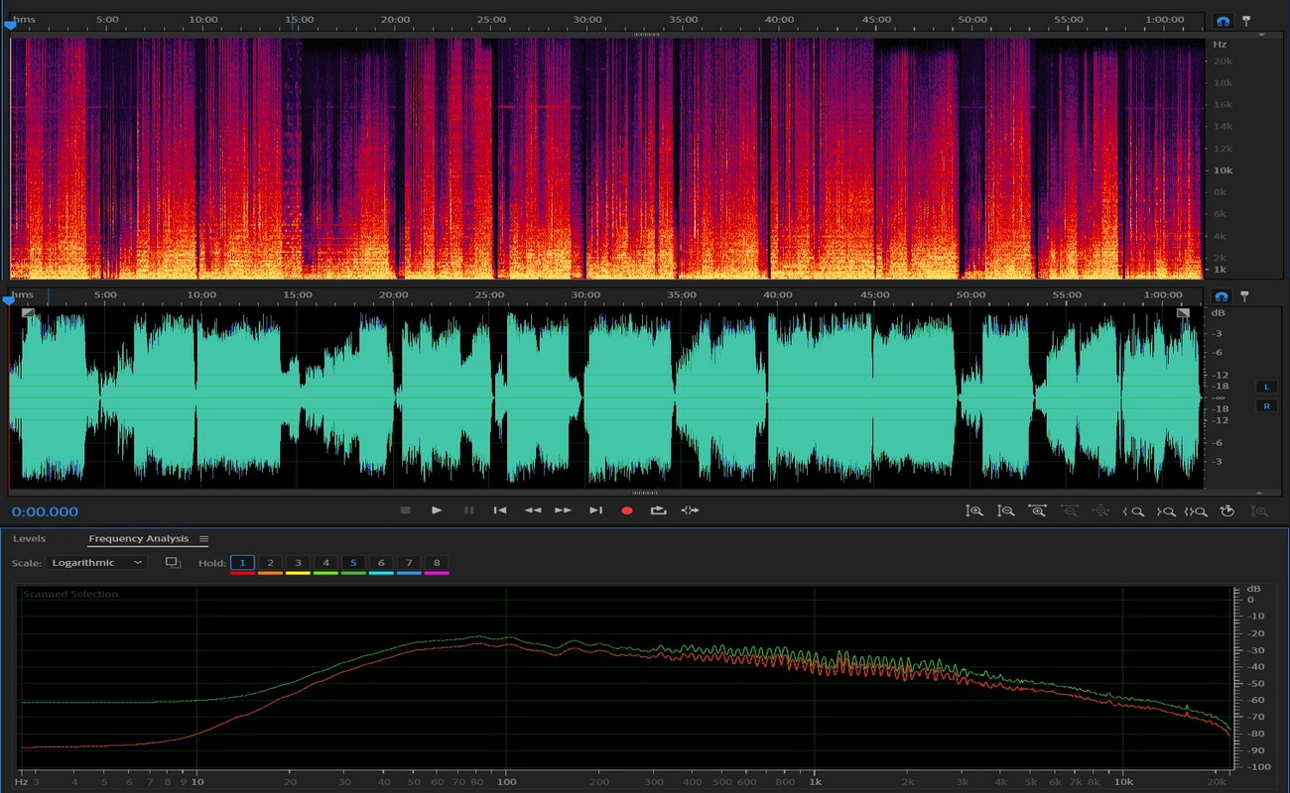Open the Frequency Analysis panel menu
The width and height of the screenshot is (1290, 793).
click(204, 539)
